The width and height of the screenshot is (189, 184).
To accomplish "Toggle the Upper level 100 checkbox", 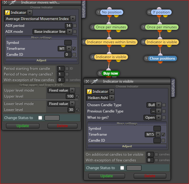I will click(77, 96).
